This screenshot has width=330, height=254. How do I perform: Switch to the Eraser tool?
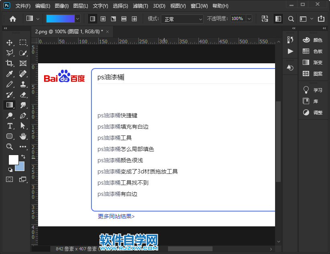click(x=23, y=95)
